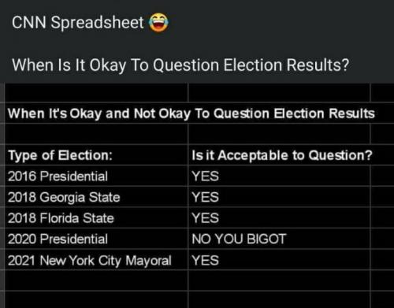Select the 'NO YOU BIGOT' cell
The image size is (394, 308).
click(x=279, y=239)
